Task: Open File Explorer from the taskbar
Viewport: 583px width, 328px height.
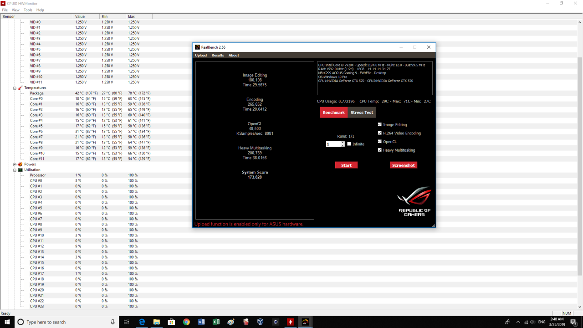Action: click(156, 322)
